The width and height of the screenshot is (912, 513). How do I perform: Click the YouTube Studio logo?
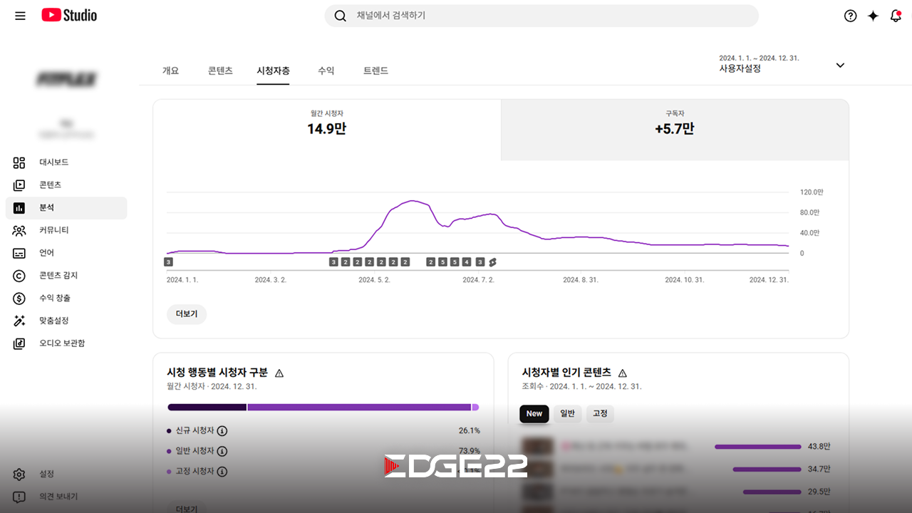(69, 15)
